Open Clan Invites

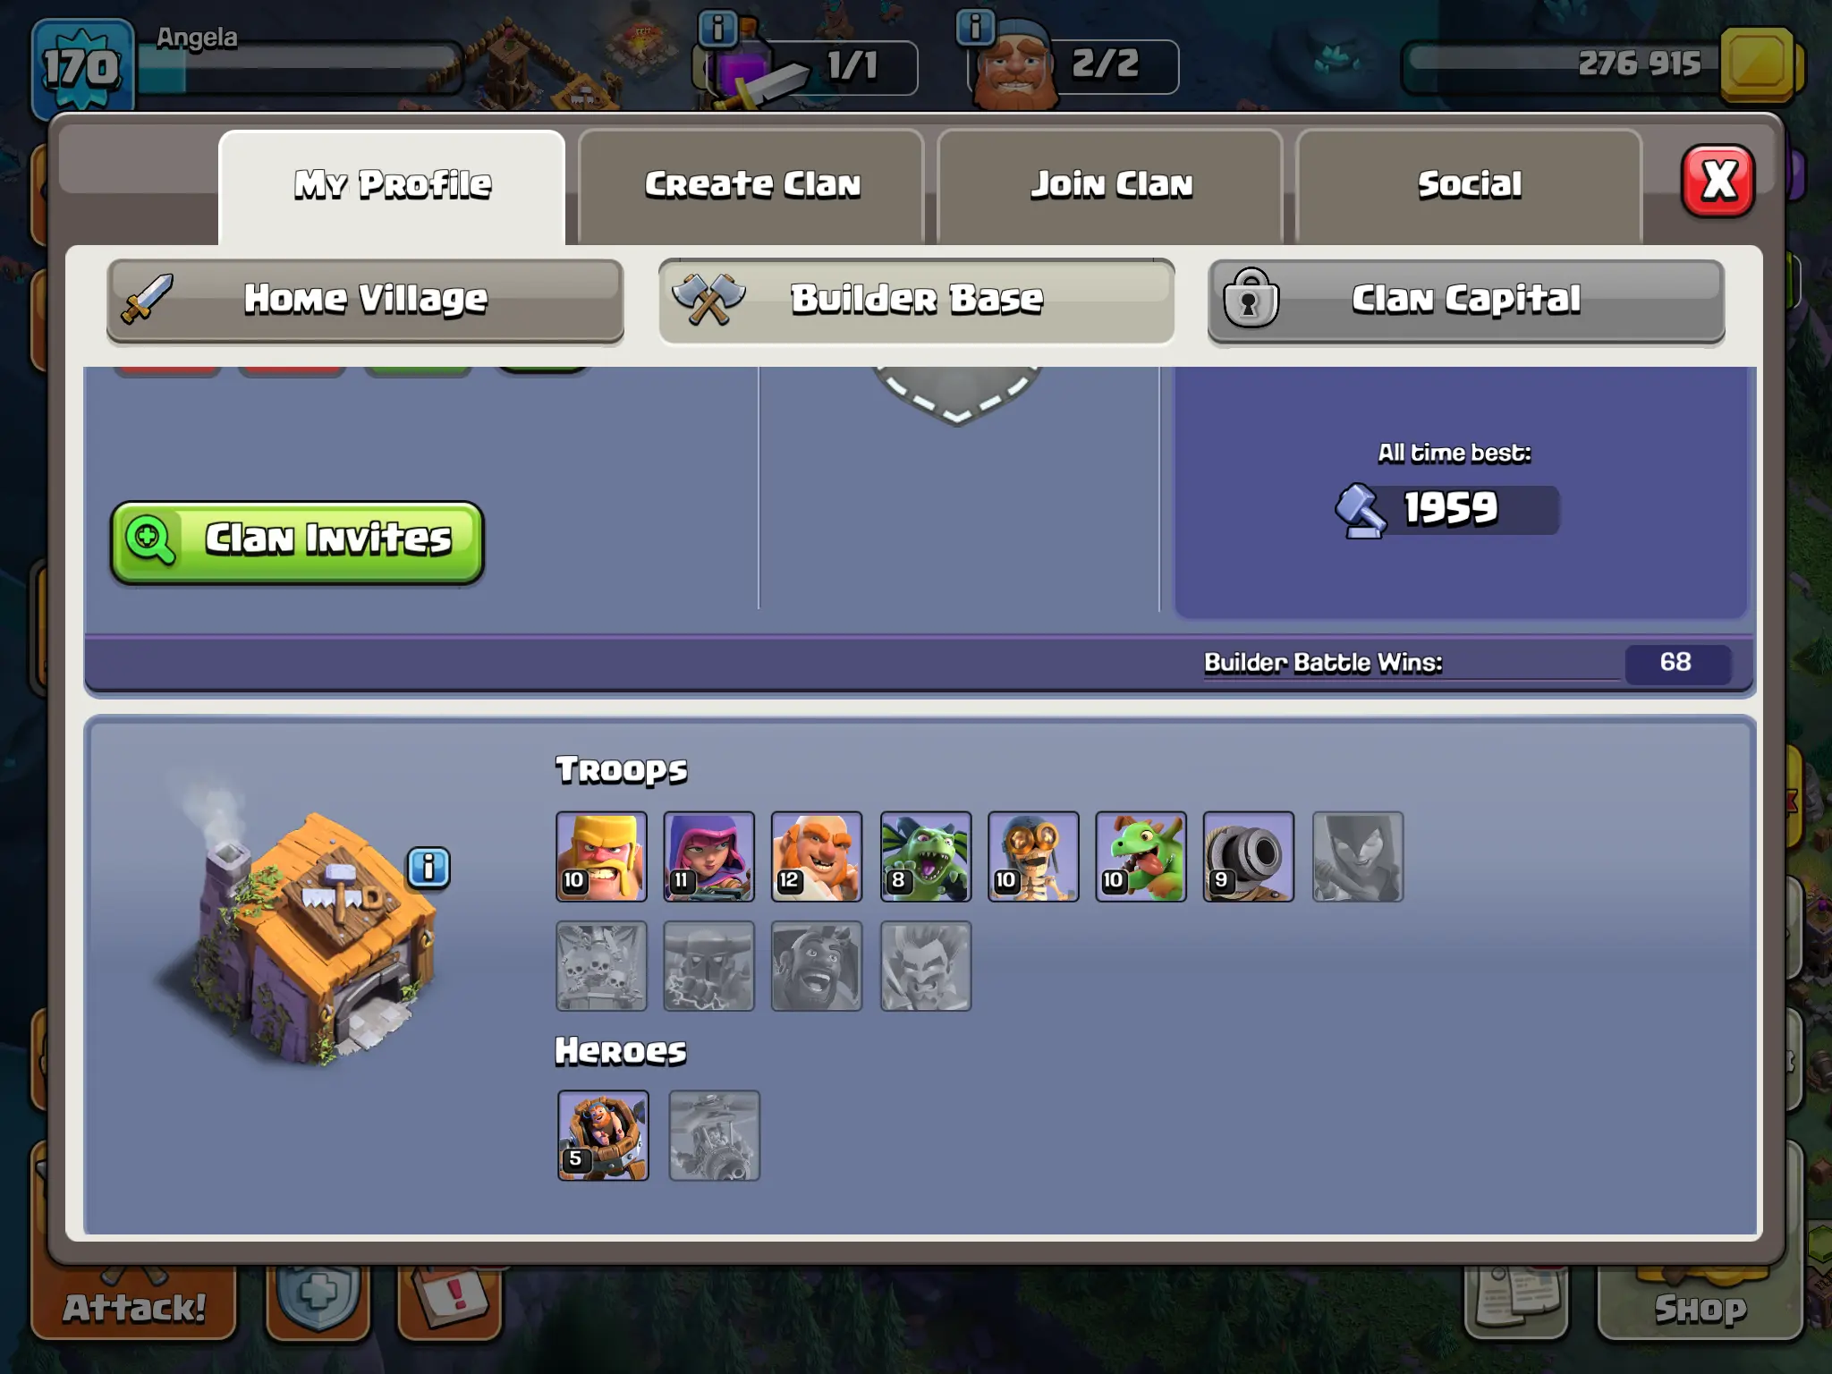(x=297, y=541)
